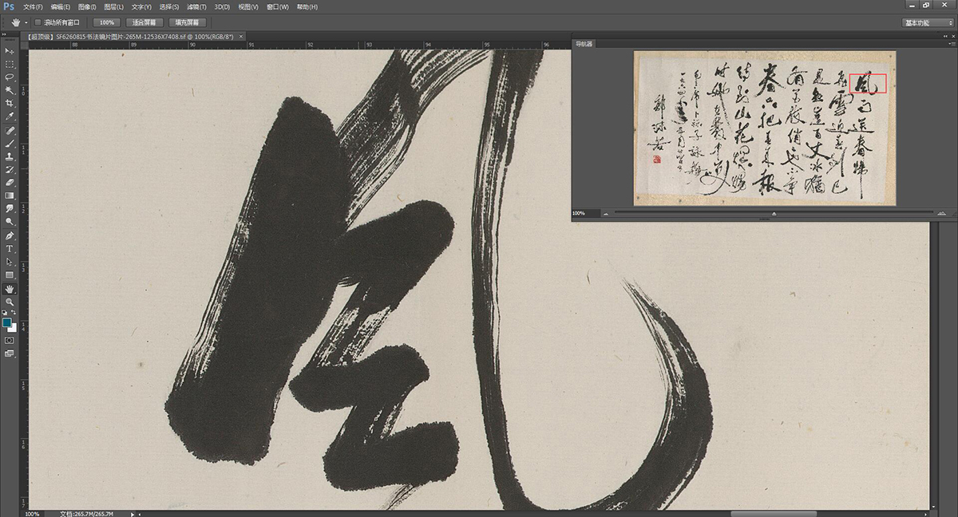Select the Clone Stamp tool
958x517 pixels.
(10, 156)
